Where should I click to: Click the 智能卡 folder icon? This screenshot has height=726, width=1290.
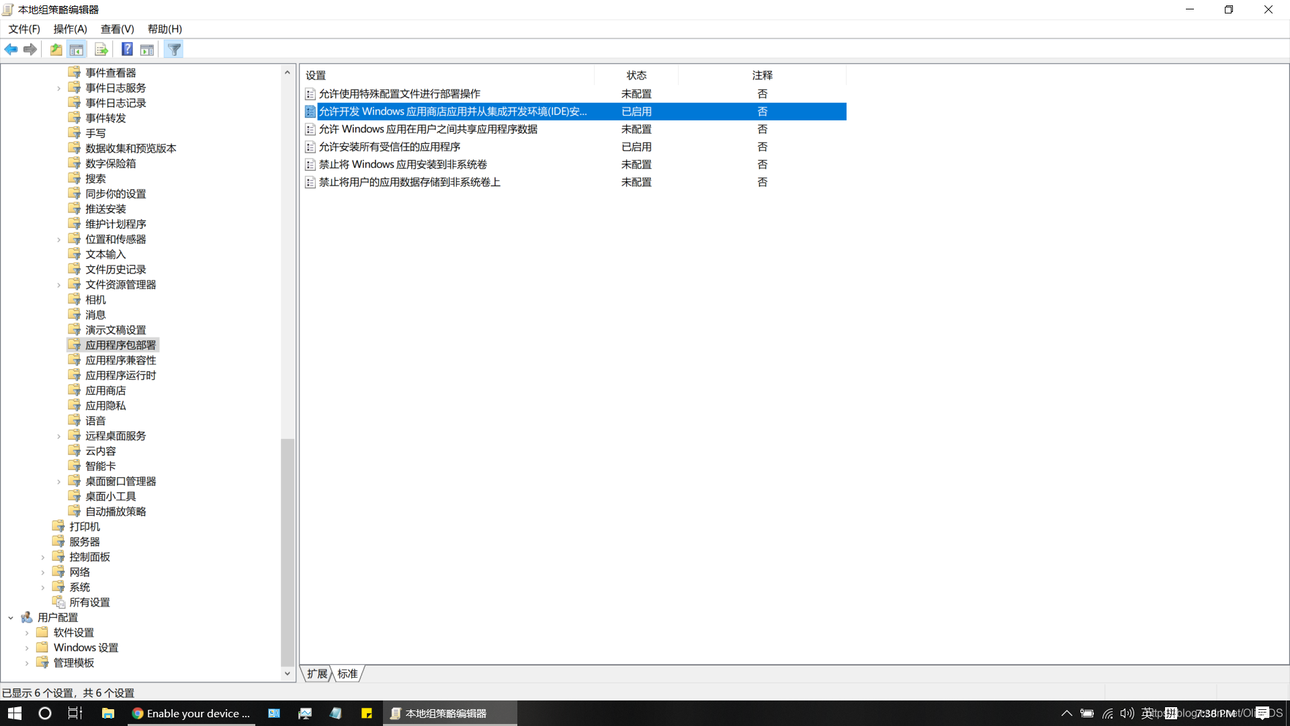[75, 466]
